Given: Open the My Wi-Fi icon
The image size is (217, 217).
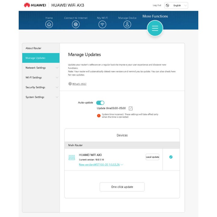Looking at the screenshot, I should click(x=102, y=24).
